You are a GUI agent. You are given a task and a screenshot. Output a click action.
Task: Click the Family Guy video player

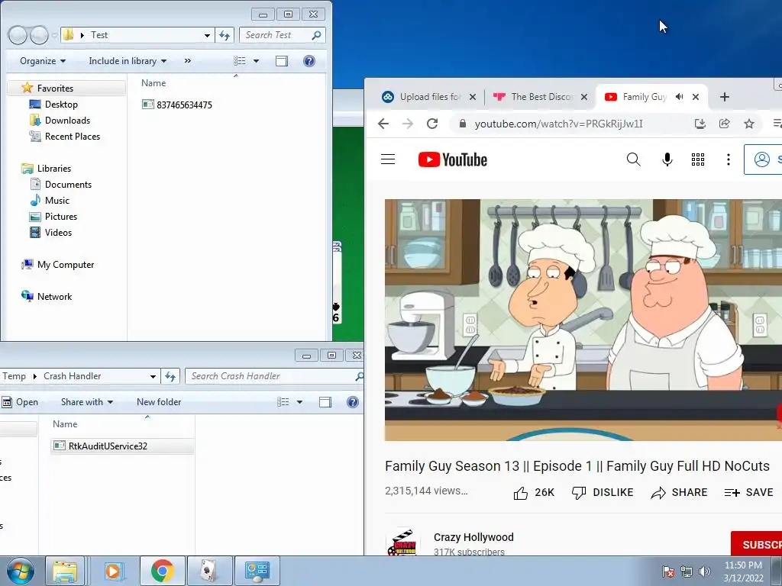(x=583, y=320)
